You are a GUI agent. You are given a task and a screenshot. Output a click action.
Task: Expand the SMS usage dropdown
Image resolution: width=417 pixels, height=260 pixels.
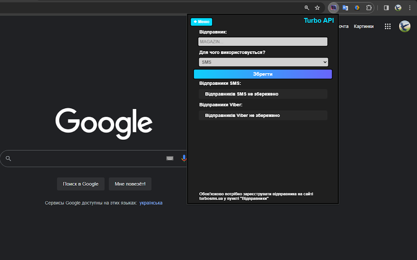click(x=263, y=62)
